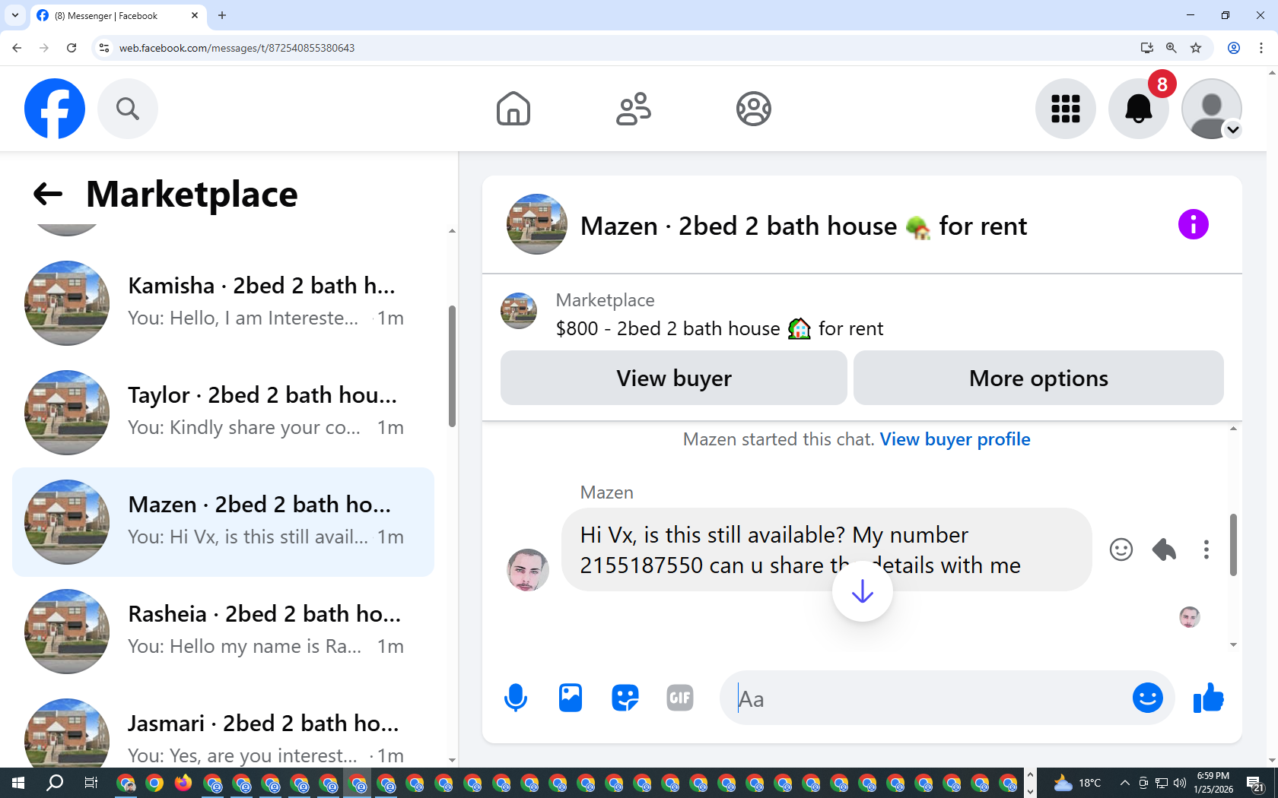Click the More options button

1038,378
